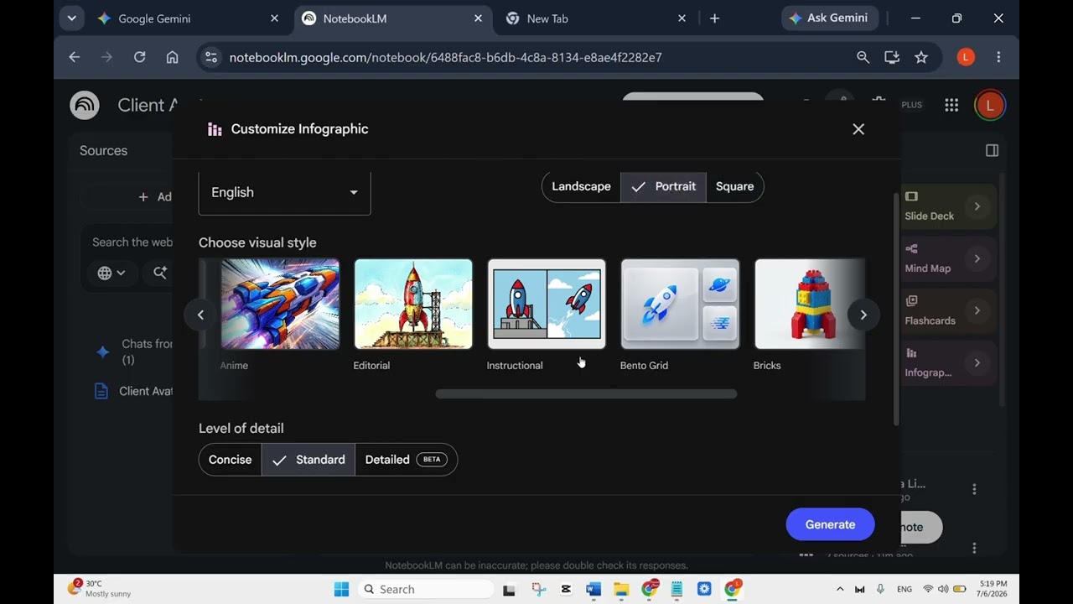This screenshot has height=604, width=1073.
Task: Click the Slide Deck studio icon
Action: tap(912, 196)
